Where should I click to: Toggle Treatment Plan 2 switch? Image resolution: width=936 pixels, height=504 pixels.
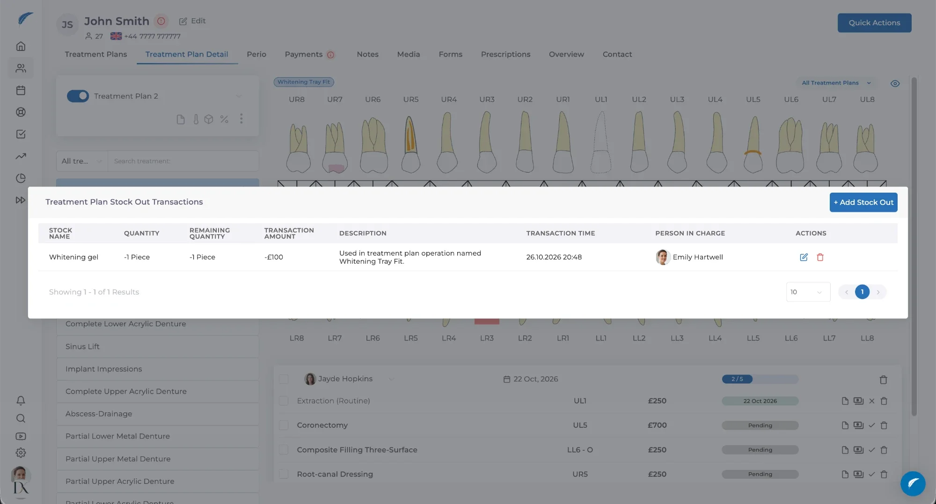(78, 96)
